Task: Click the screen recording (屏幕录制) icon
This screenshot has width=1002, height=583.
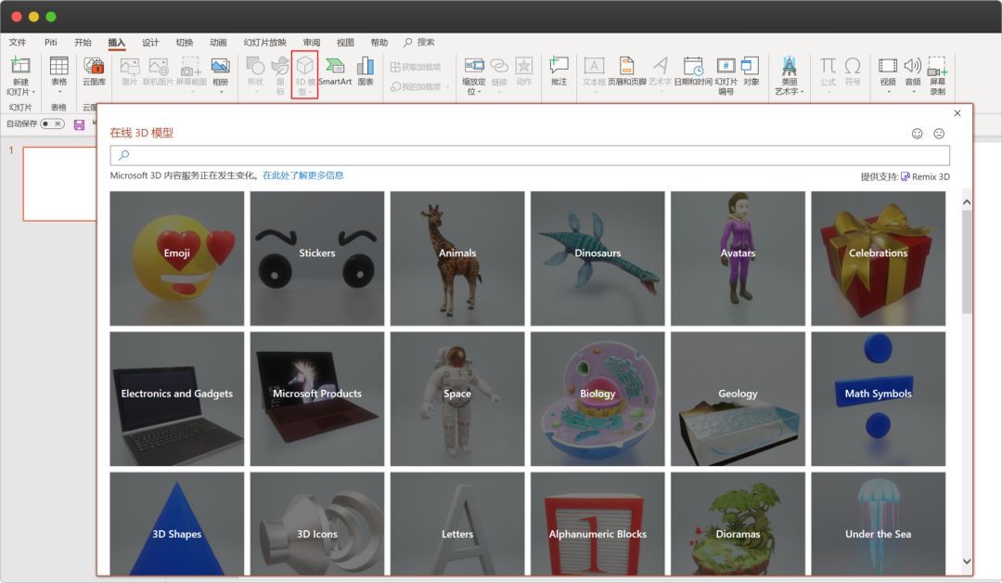Action: [x=937, y=67]
